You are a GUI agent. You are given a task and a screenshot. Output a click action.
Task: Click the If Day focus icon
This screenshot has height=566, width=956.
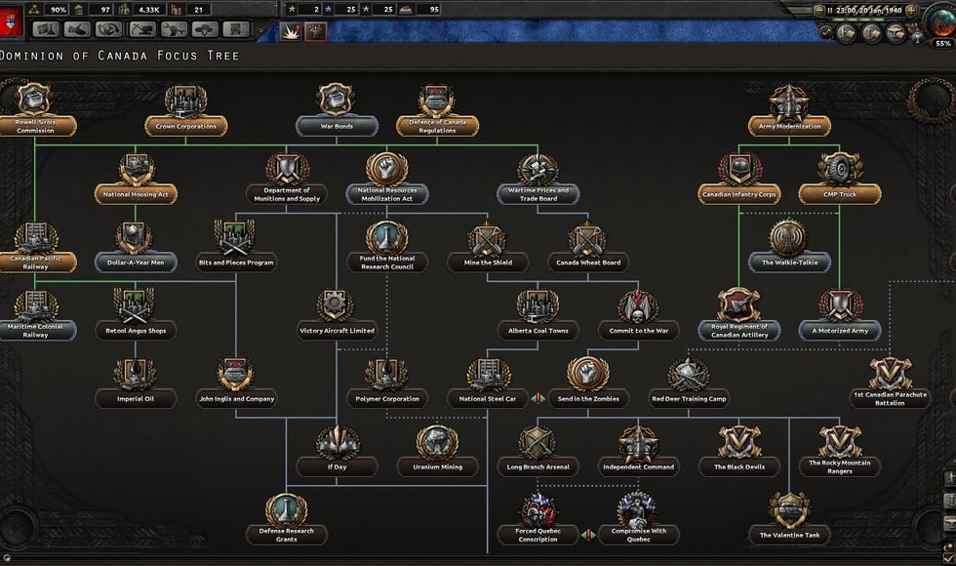[337, 441]
